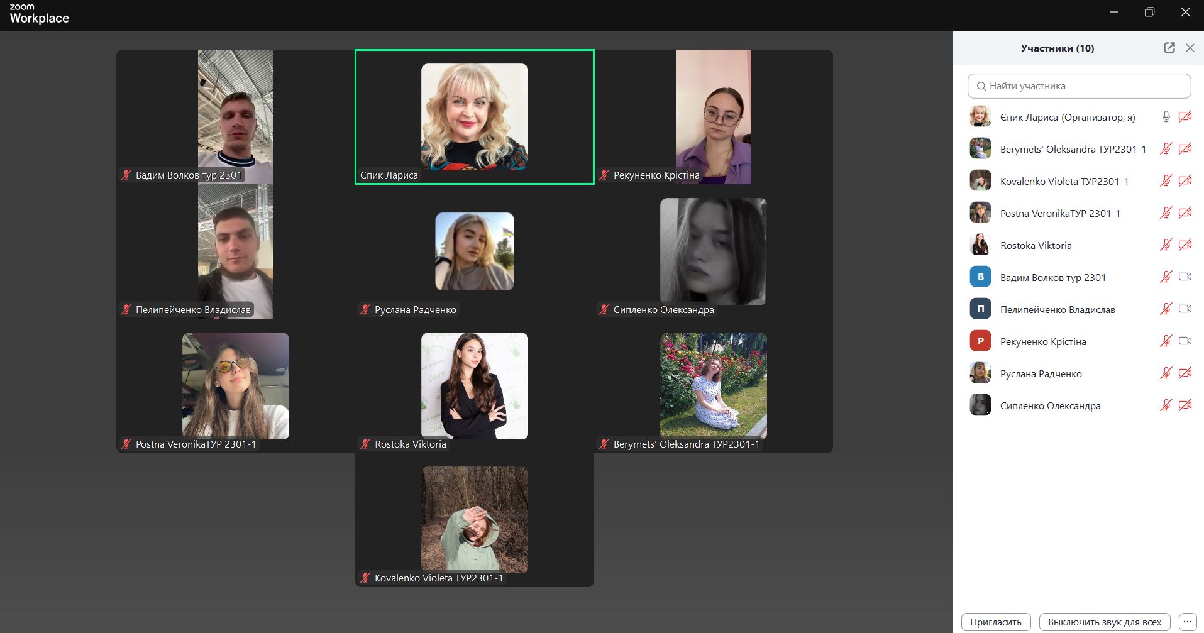
Task: Click Сипленко Олександра profile picture tile
Action: [714, 251]
